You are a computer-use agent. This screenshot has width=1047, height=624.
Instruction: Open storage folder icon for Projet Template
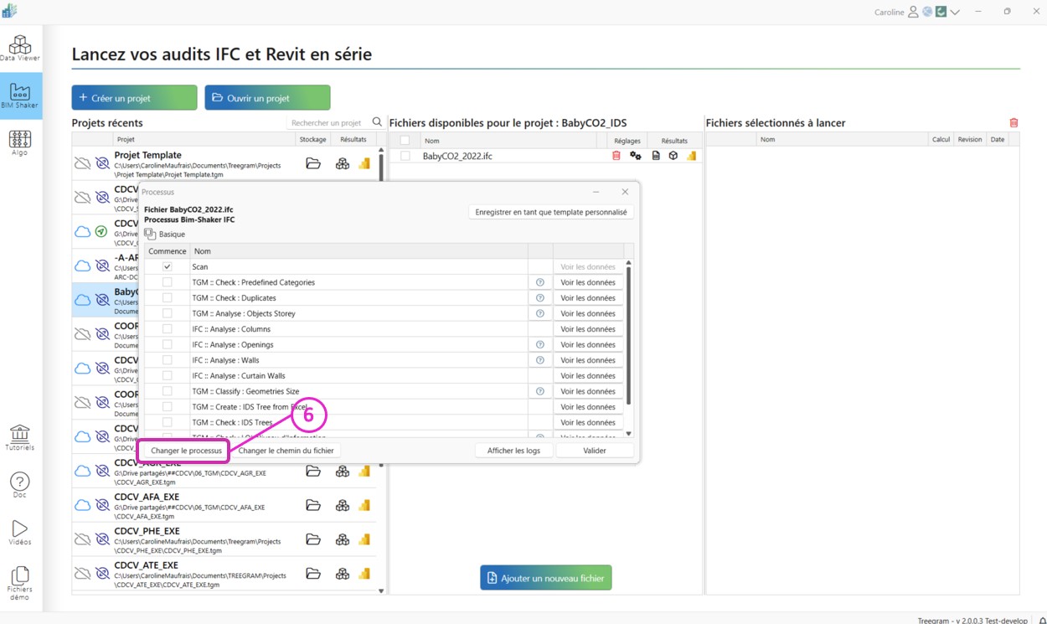(313, 164)
